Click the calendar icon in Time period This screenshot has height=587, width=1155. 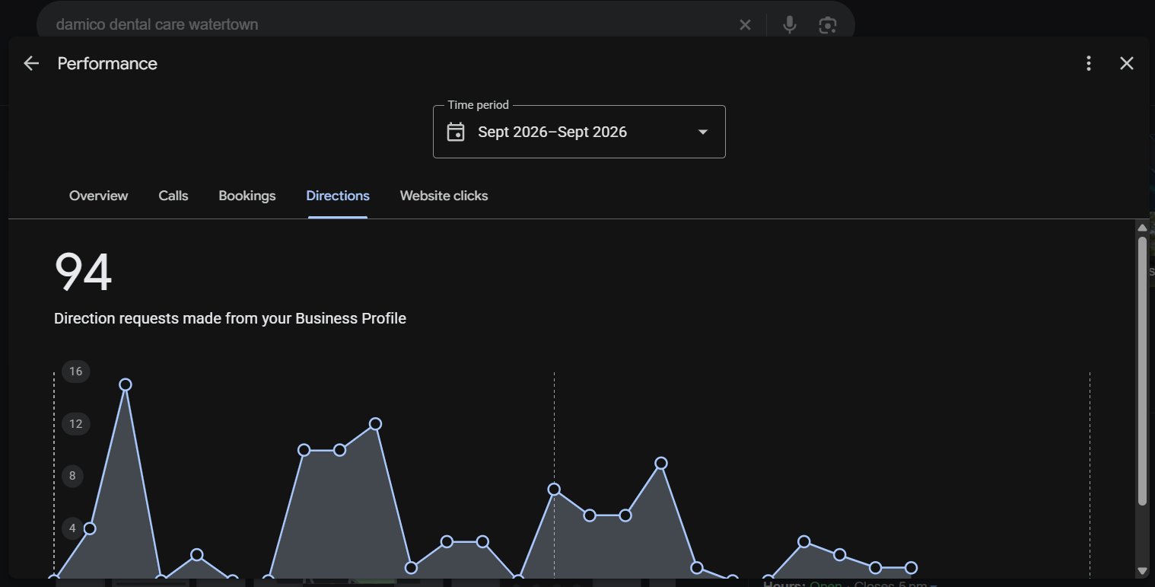pyautogui.click(x=456, y=132)
